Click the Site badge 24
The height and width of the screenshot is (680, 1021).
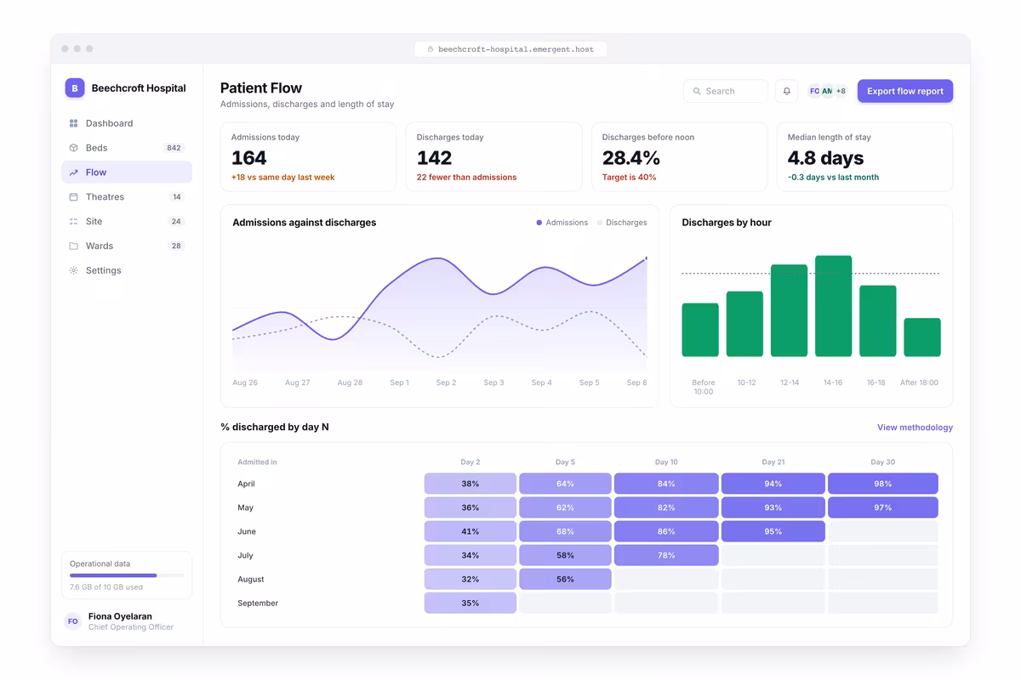click(176, 222)
